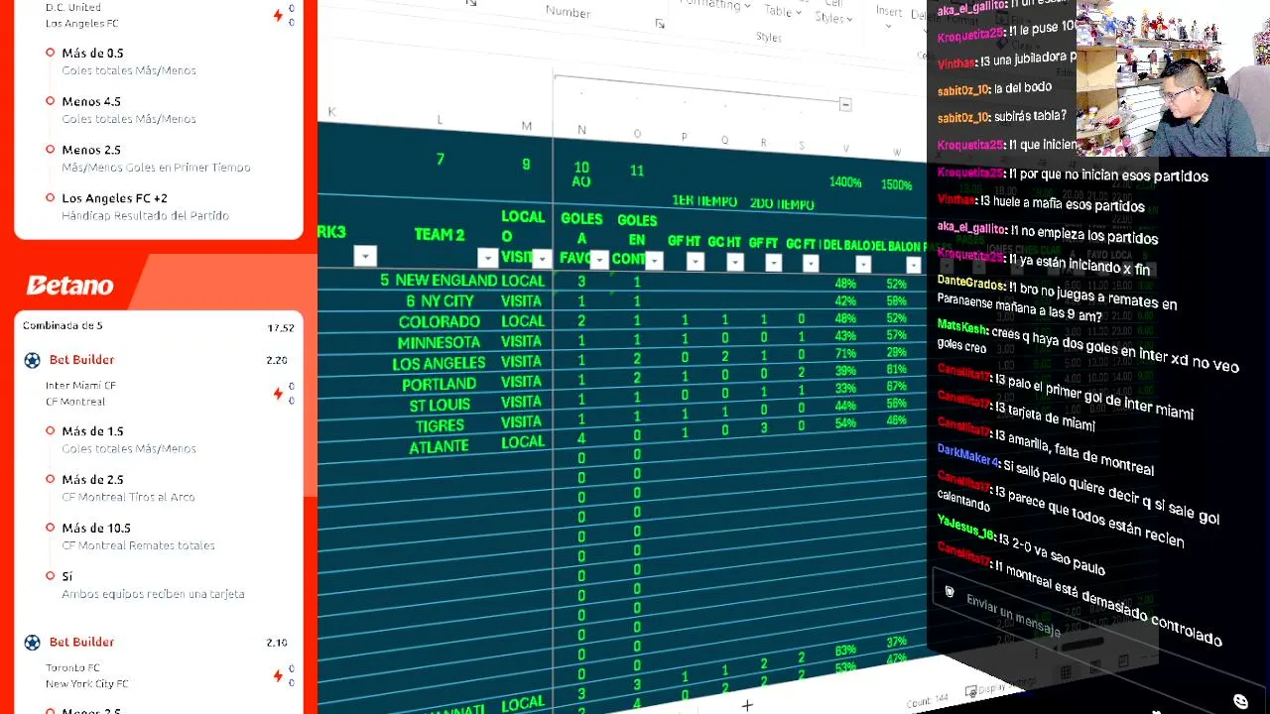Viewport: 1270px width, 714px height.
Task: Select the Los Angeles FC +2 option marker
Action: point(50,198)
